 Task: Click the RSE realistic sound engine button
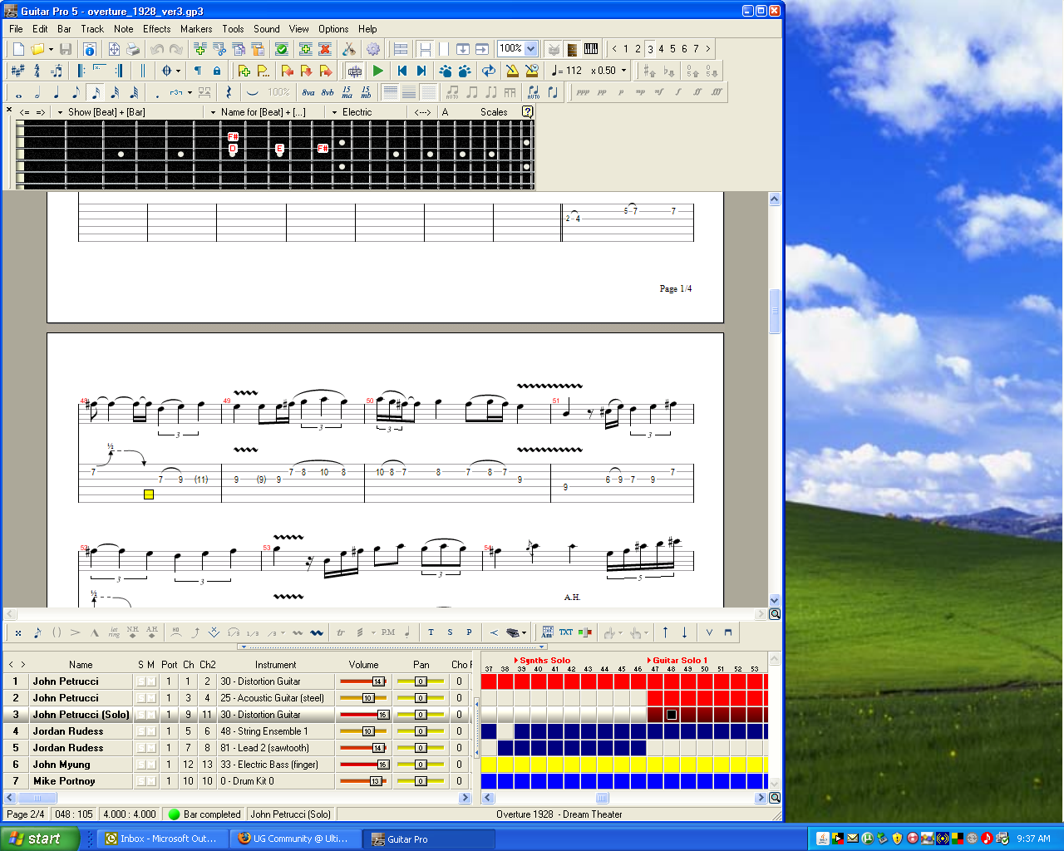(355, 71)
